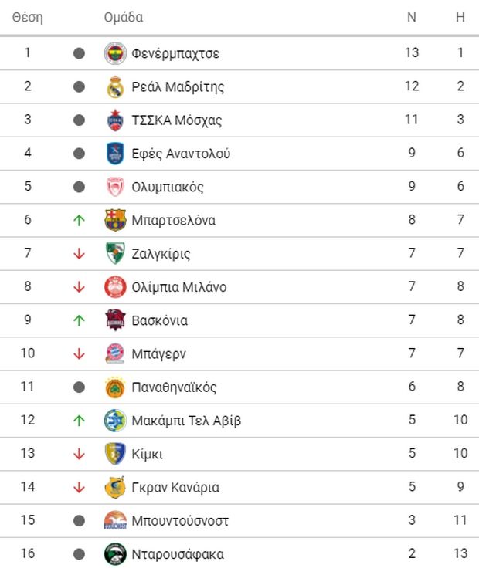Click the Μπάγερν team logo
479x575 pixels.
(x=114, y=354)
